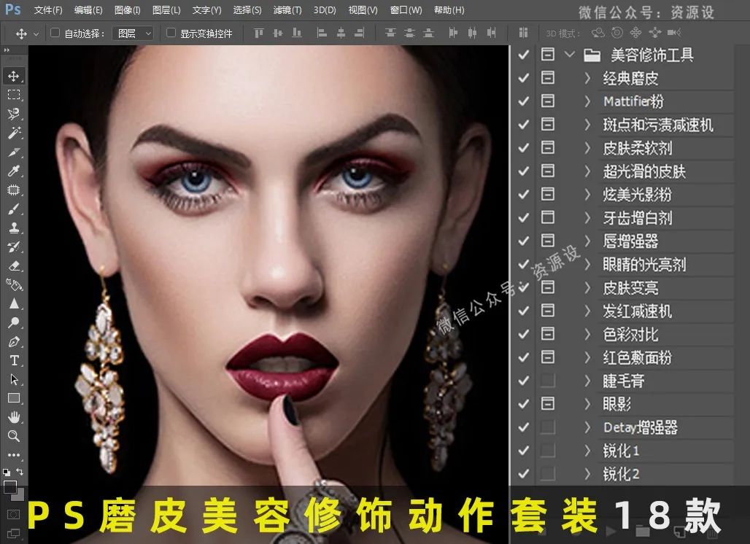750x544 pixels.
Task: Activate the Hand tool
Action: [x=13, y=417]
